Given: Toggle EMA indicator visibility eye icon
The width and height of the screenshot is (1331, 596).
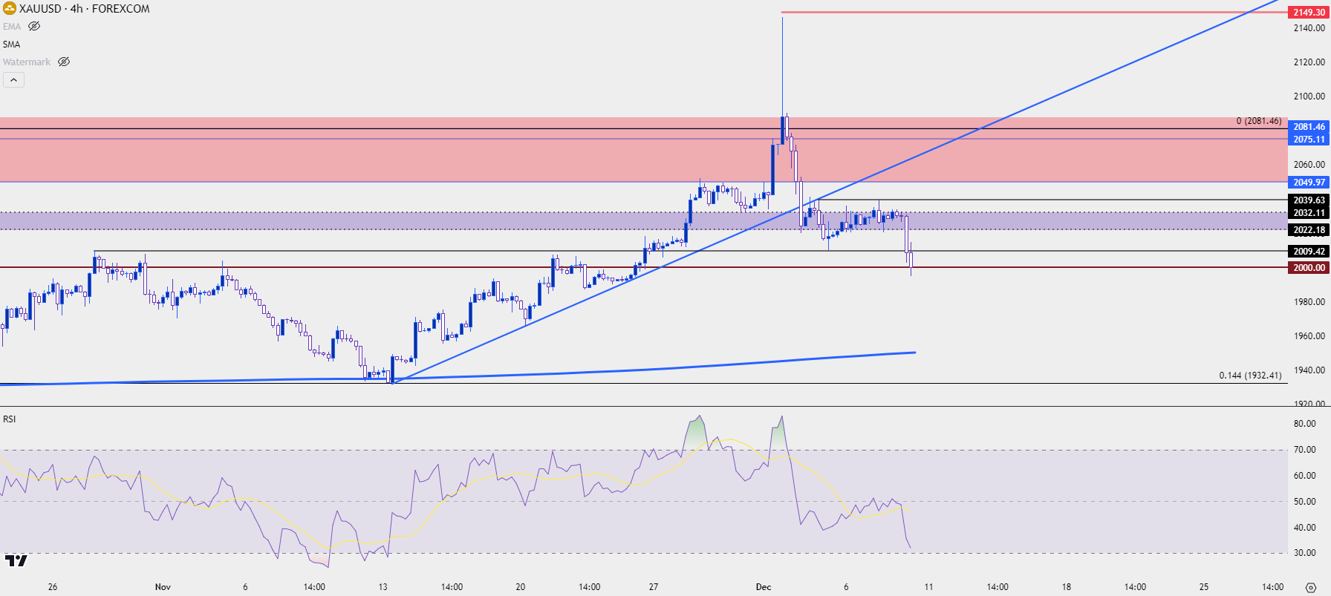Looking at the screenshot, I should [x=34, y=26].
